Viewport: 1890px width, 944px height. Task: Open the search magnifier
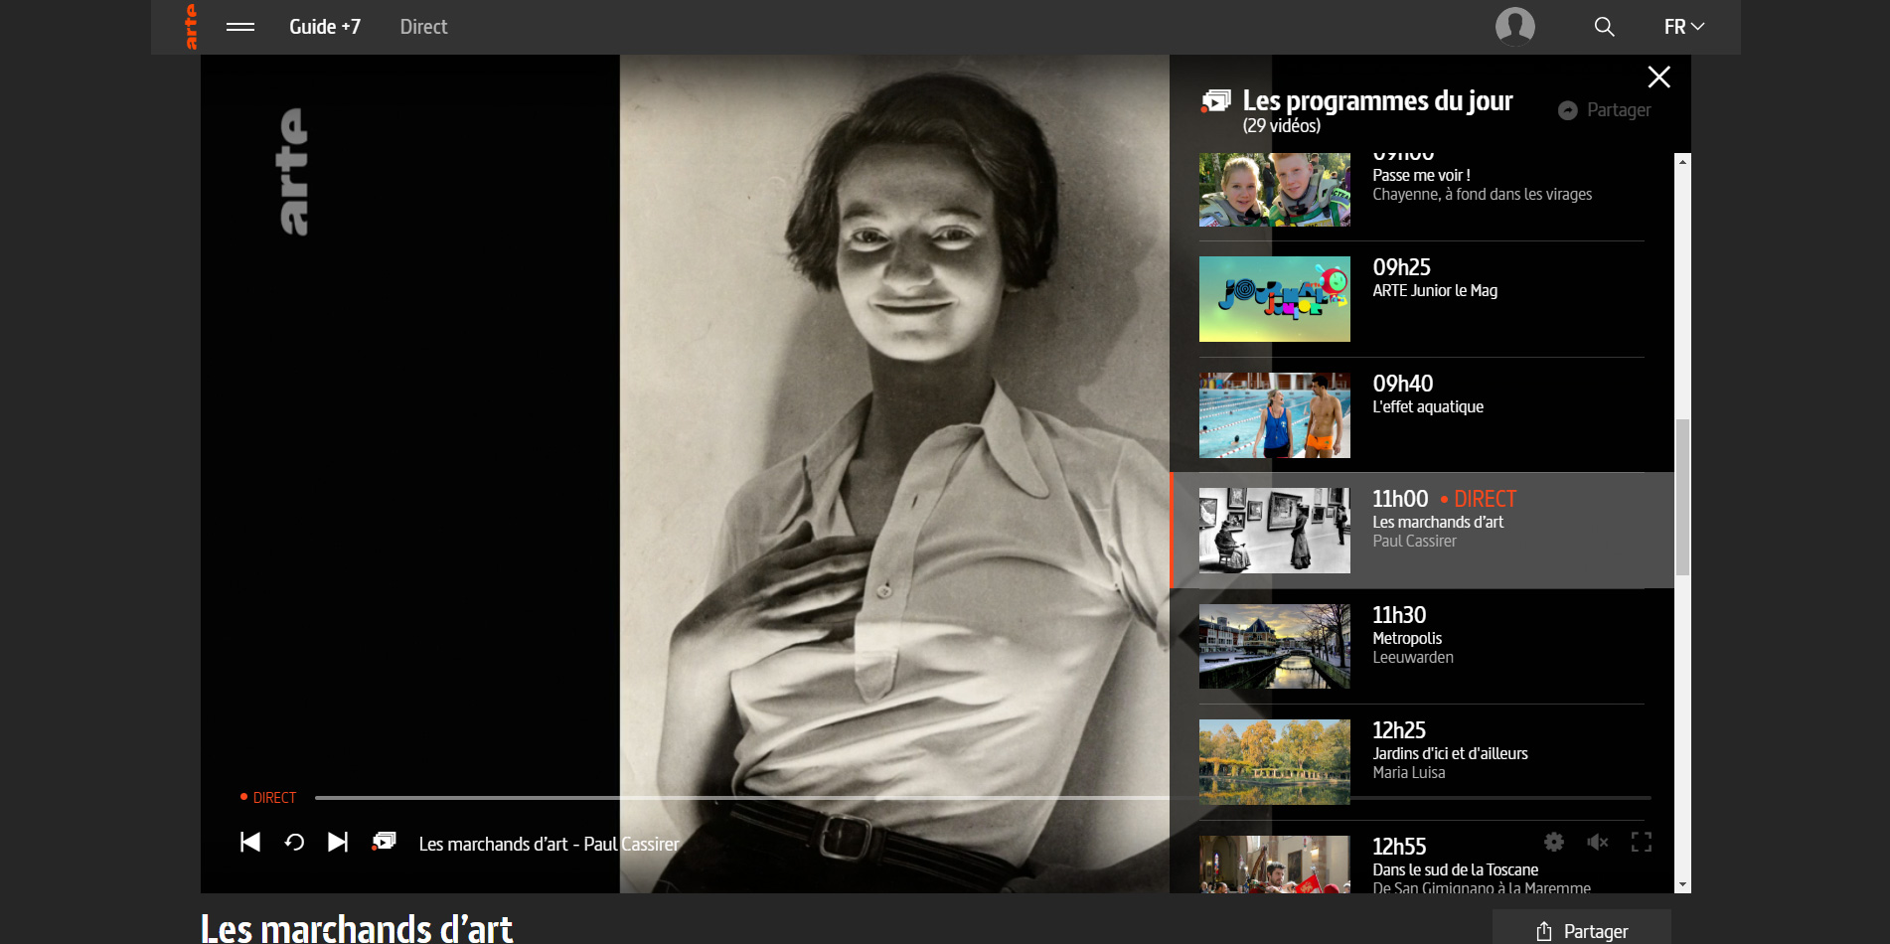pos(1604,27)
